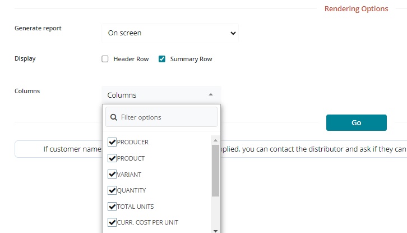Open the Generate report 'On screen' dropdown
The image size is (407, 233).
(x=170, y=33)
